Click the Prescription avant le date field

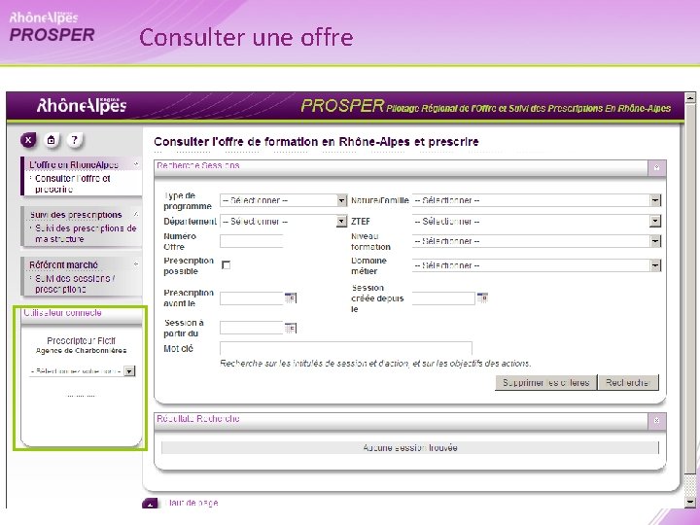252,298
